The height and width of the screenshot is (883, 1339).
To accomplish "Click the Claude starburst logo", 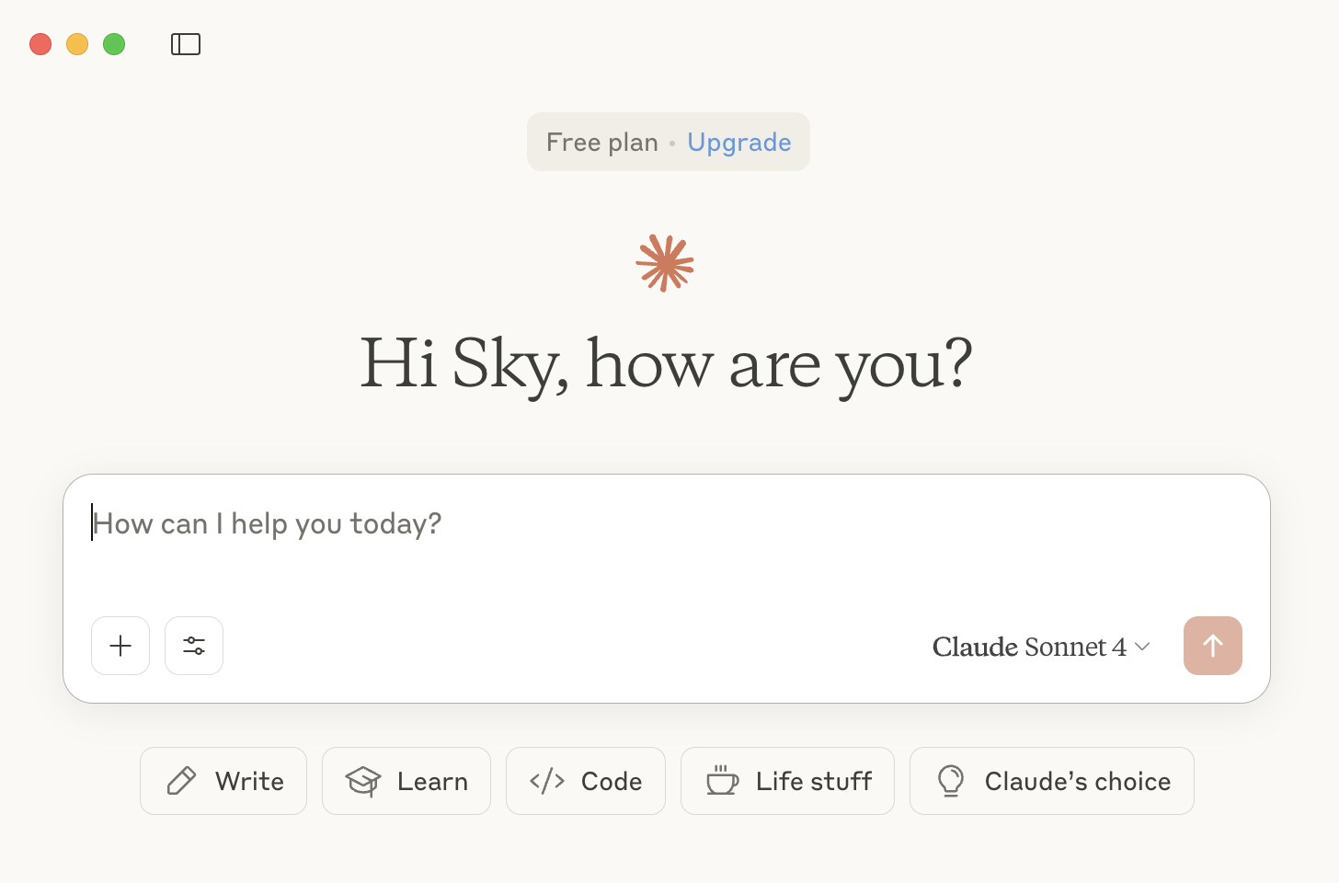I will tap(665, 263).
